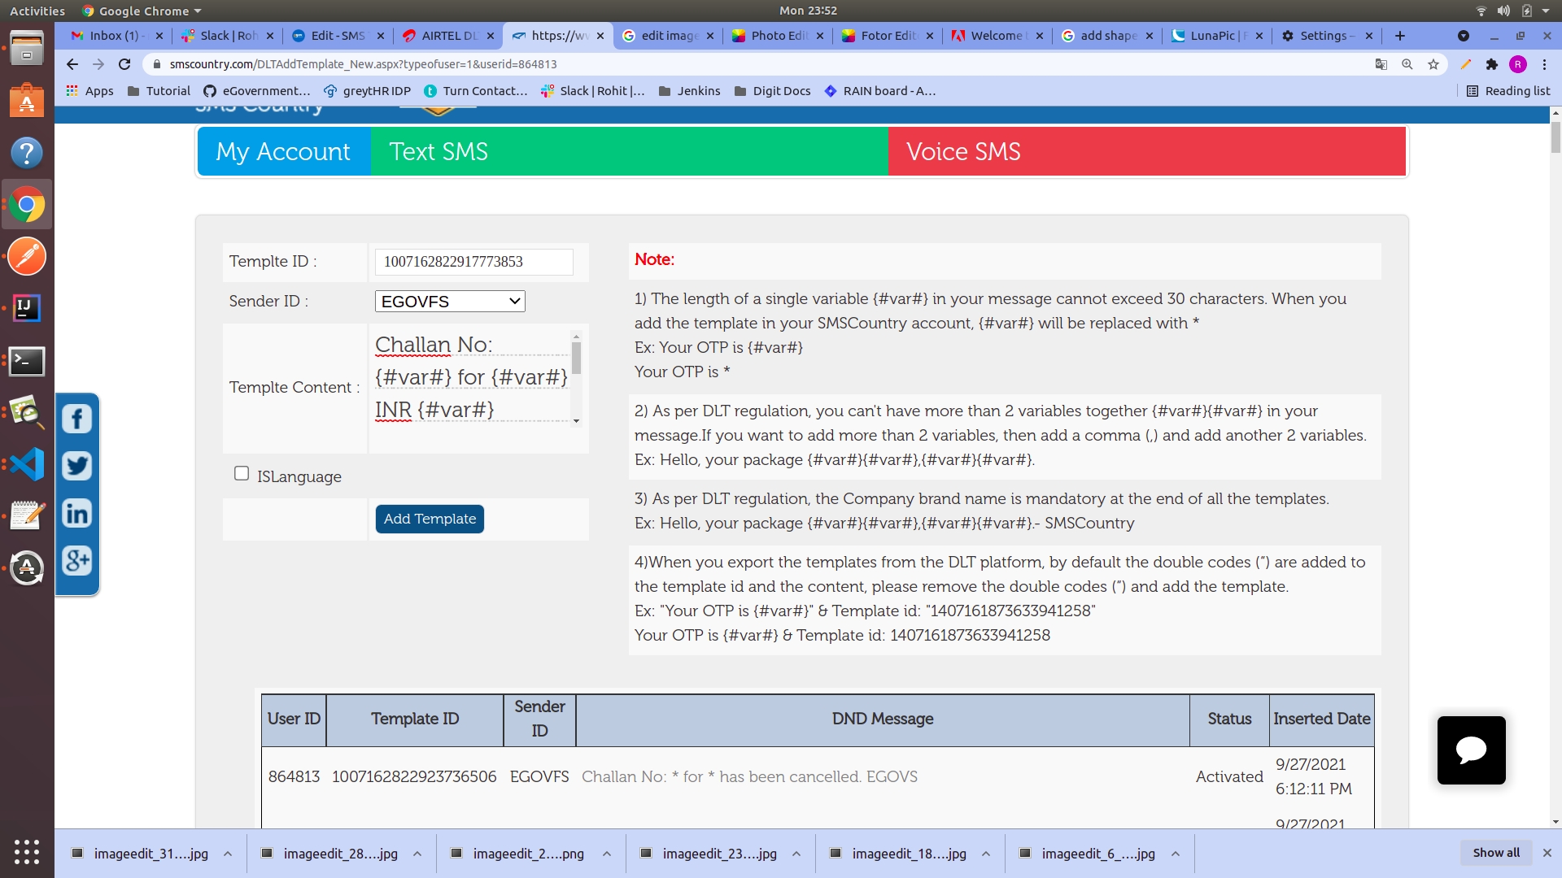Open the Sender ID EGOVFS dropdown
Viewport: 1562px width, 878px height.
pos(450,302)
